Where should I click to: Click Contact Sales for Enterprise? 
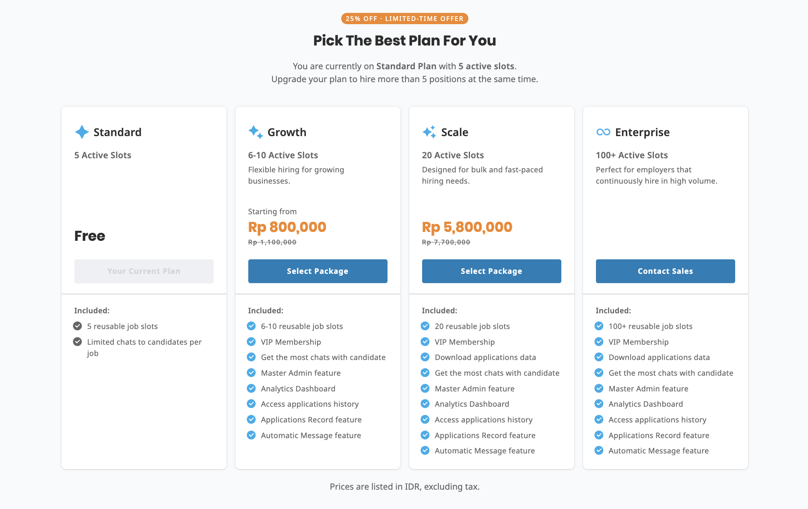point(665,271)
